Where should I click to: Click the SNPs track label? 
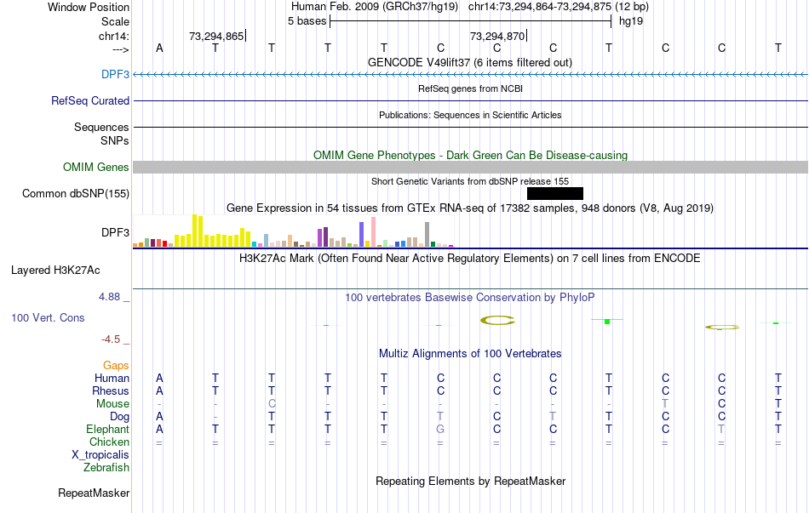(x=115, y=140)
